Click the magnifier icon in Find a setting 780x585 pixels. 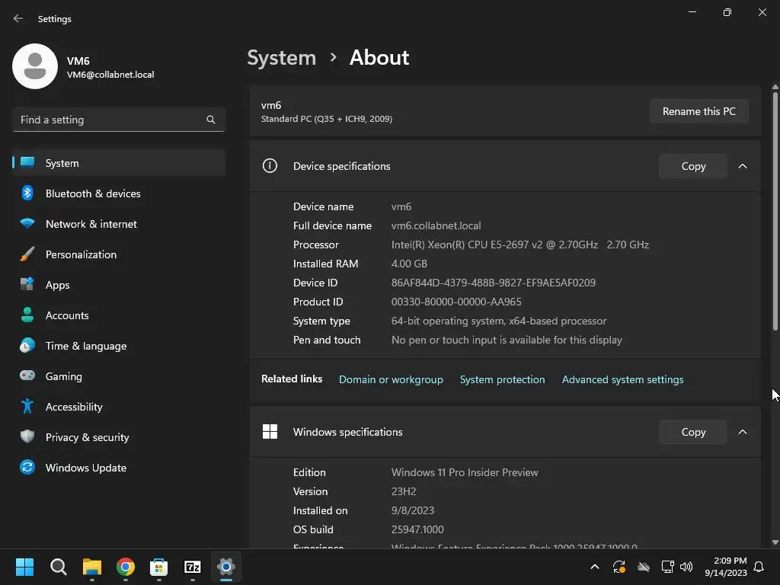[211, 120]
